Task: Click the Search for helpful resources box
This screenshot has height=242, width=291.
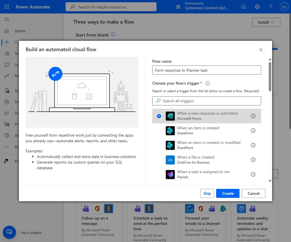Action: coord(111,7)
